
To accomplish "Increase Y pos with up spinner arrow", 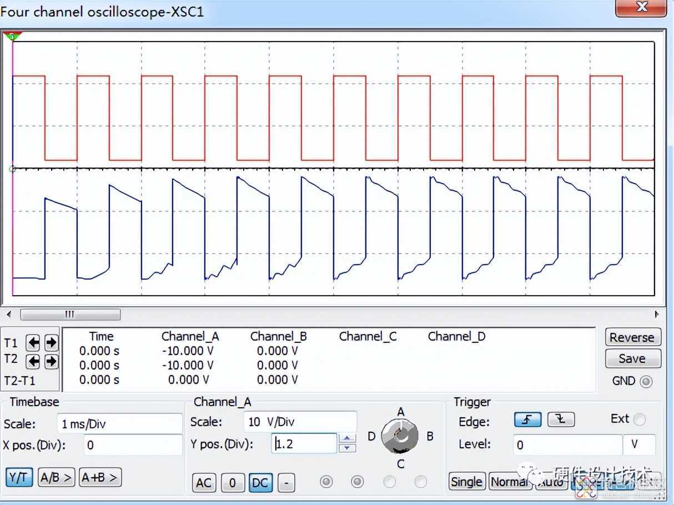I will coord(347,439).
